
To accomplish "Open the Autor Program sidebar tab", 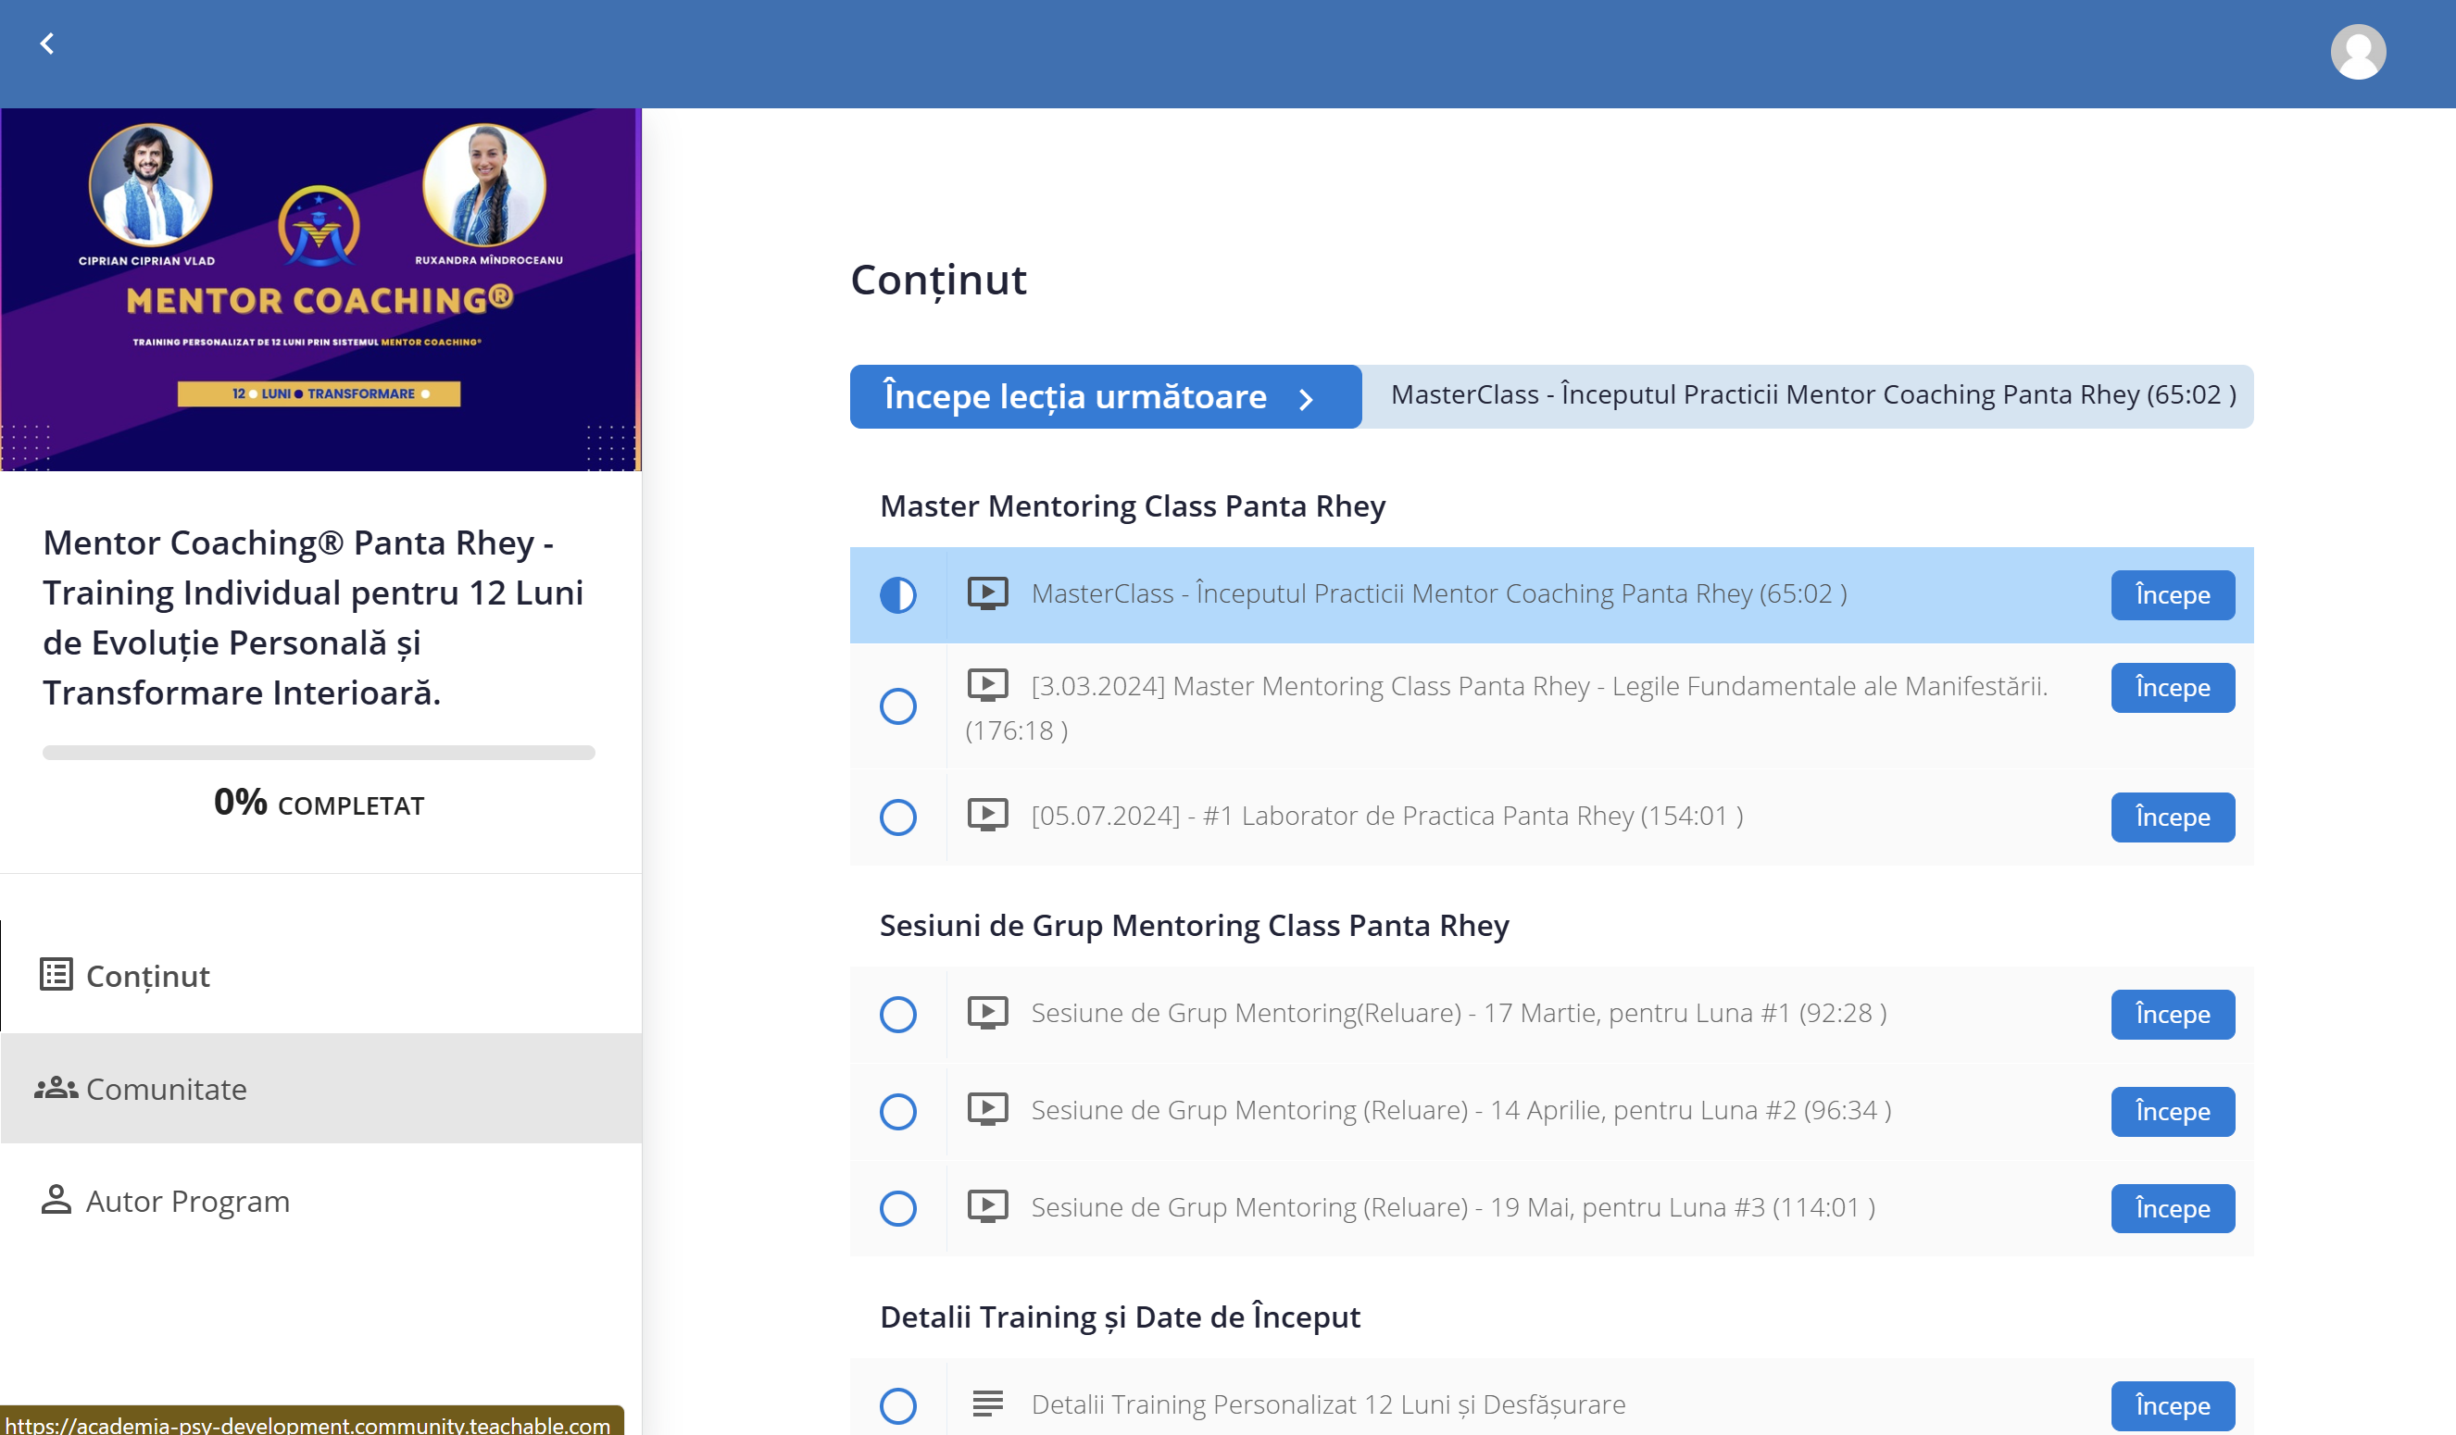I will [x=320, y=1200].
